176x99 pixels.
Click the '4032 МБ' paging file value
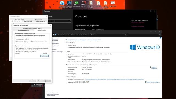click(45, 53)
